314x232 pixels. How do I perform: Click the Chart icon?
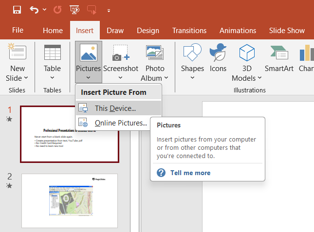(x=307, y=53)
